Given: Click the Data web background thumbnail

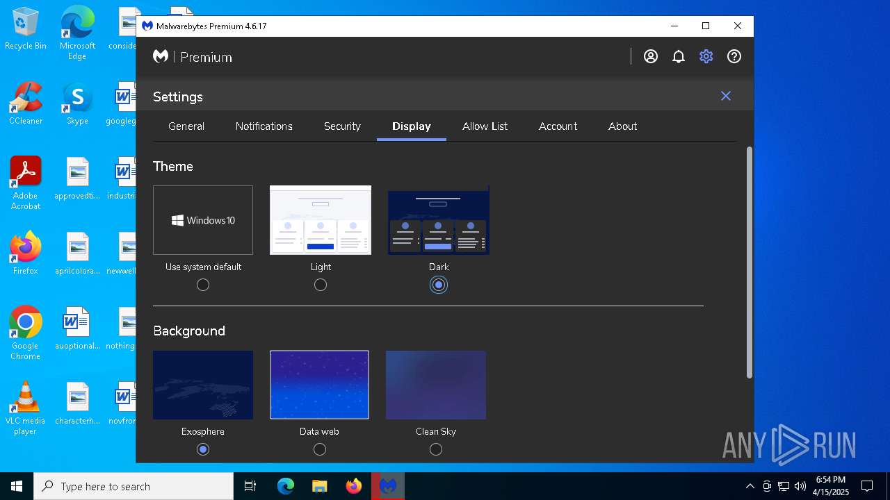Looking at the screenshot, I should pyautogui.click(x=320, y=385).
